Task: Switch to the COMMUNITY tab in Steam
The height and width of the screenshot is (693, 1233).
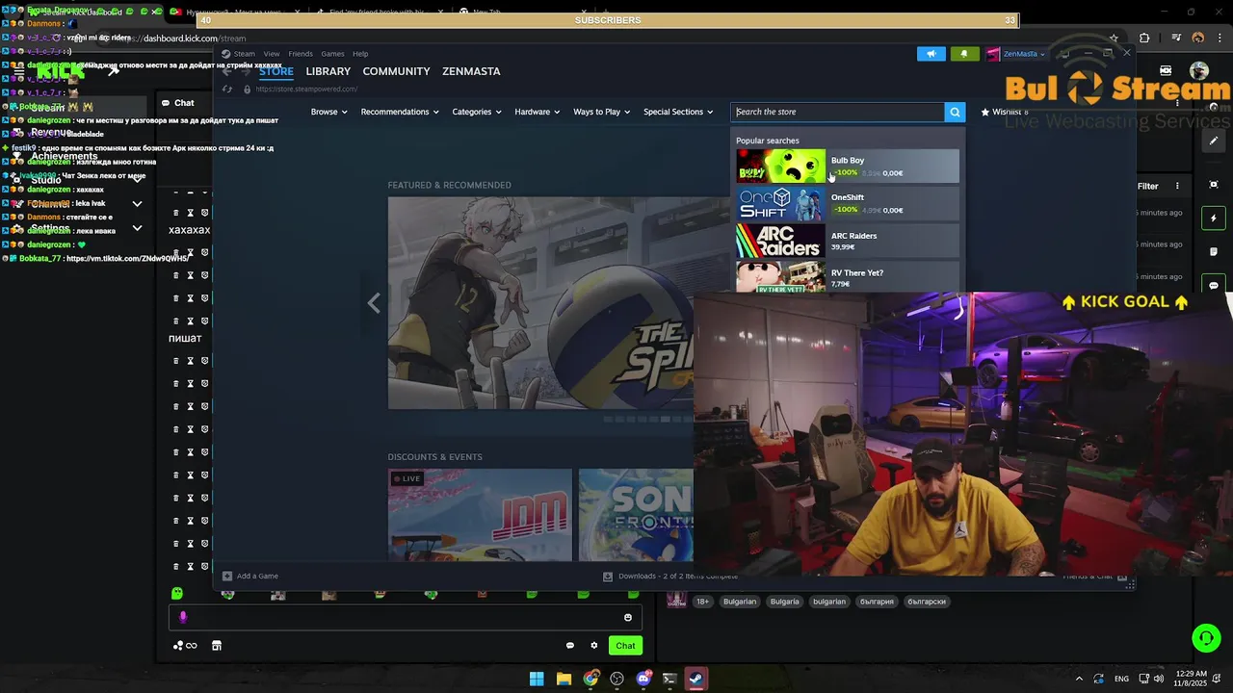Action: coord(396,71)
